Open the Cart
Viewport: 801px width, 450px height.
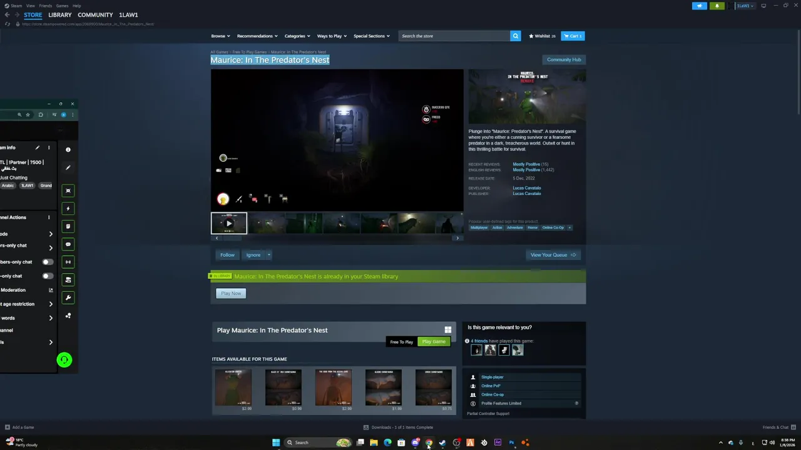pos(573,36)
